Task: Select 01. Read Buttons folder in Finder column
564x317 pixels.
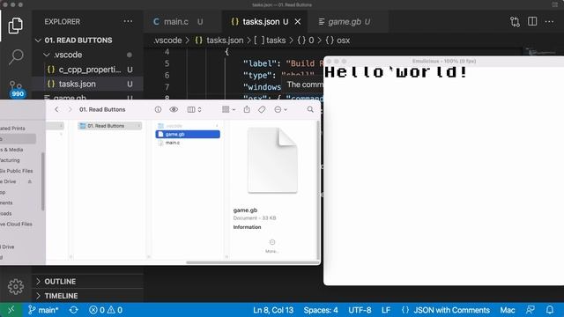Action: pyautogui.click(x=109, y=126)
